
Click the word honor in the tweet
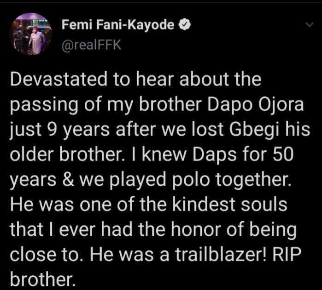(x=197, y=229)
